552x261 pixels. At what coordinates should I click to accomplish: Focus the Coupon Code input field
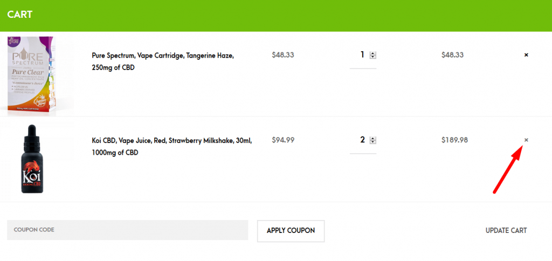pos(127,230)
